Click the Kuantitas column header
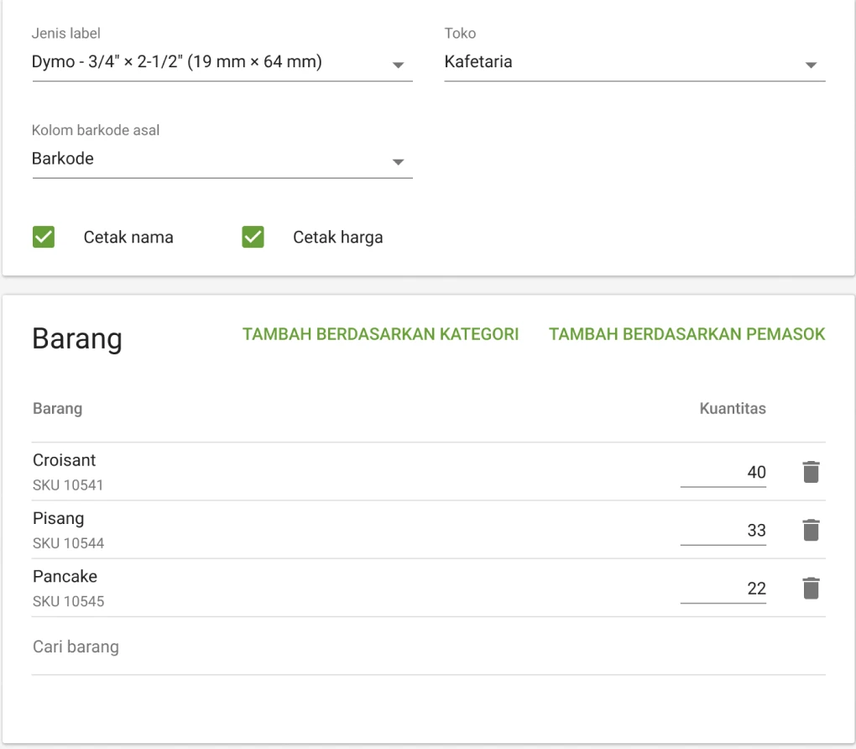The width and height of the screenshot is (856, 749). (732, 409)
